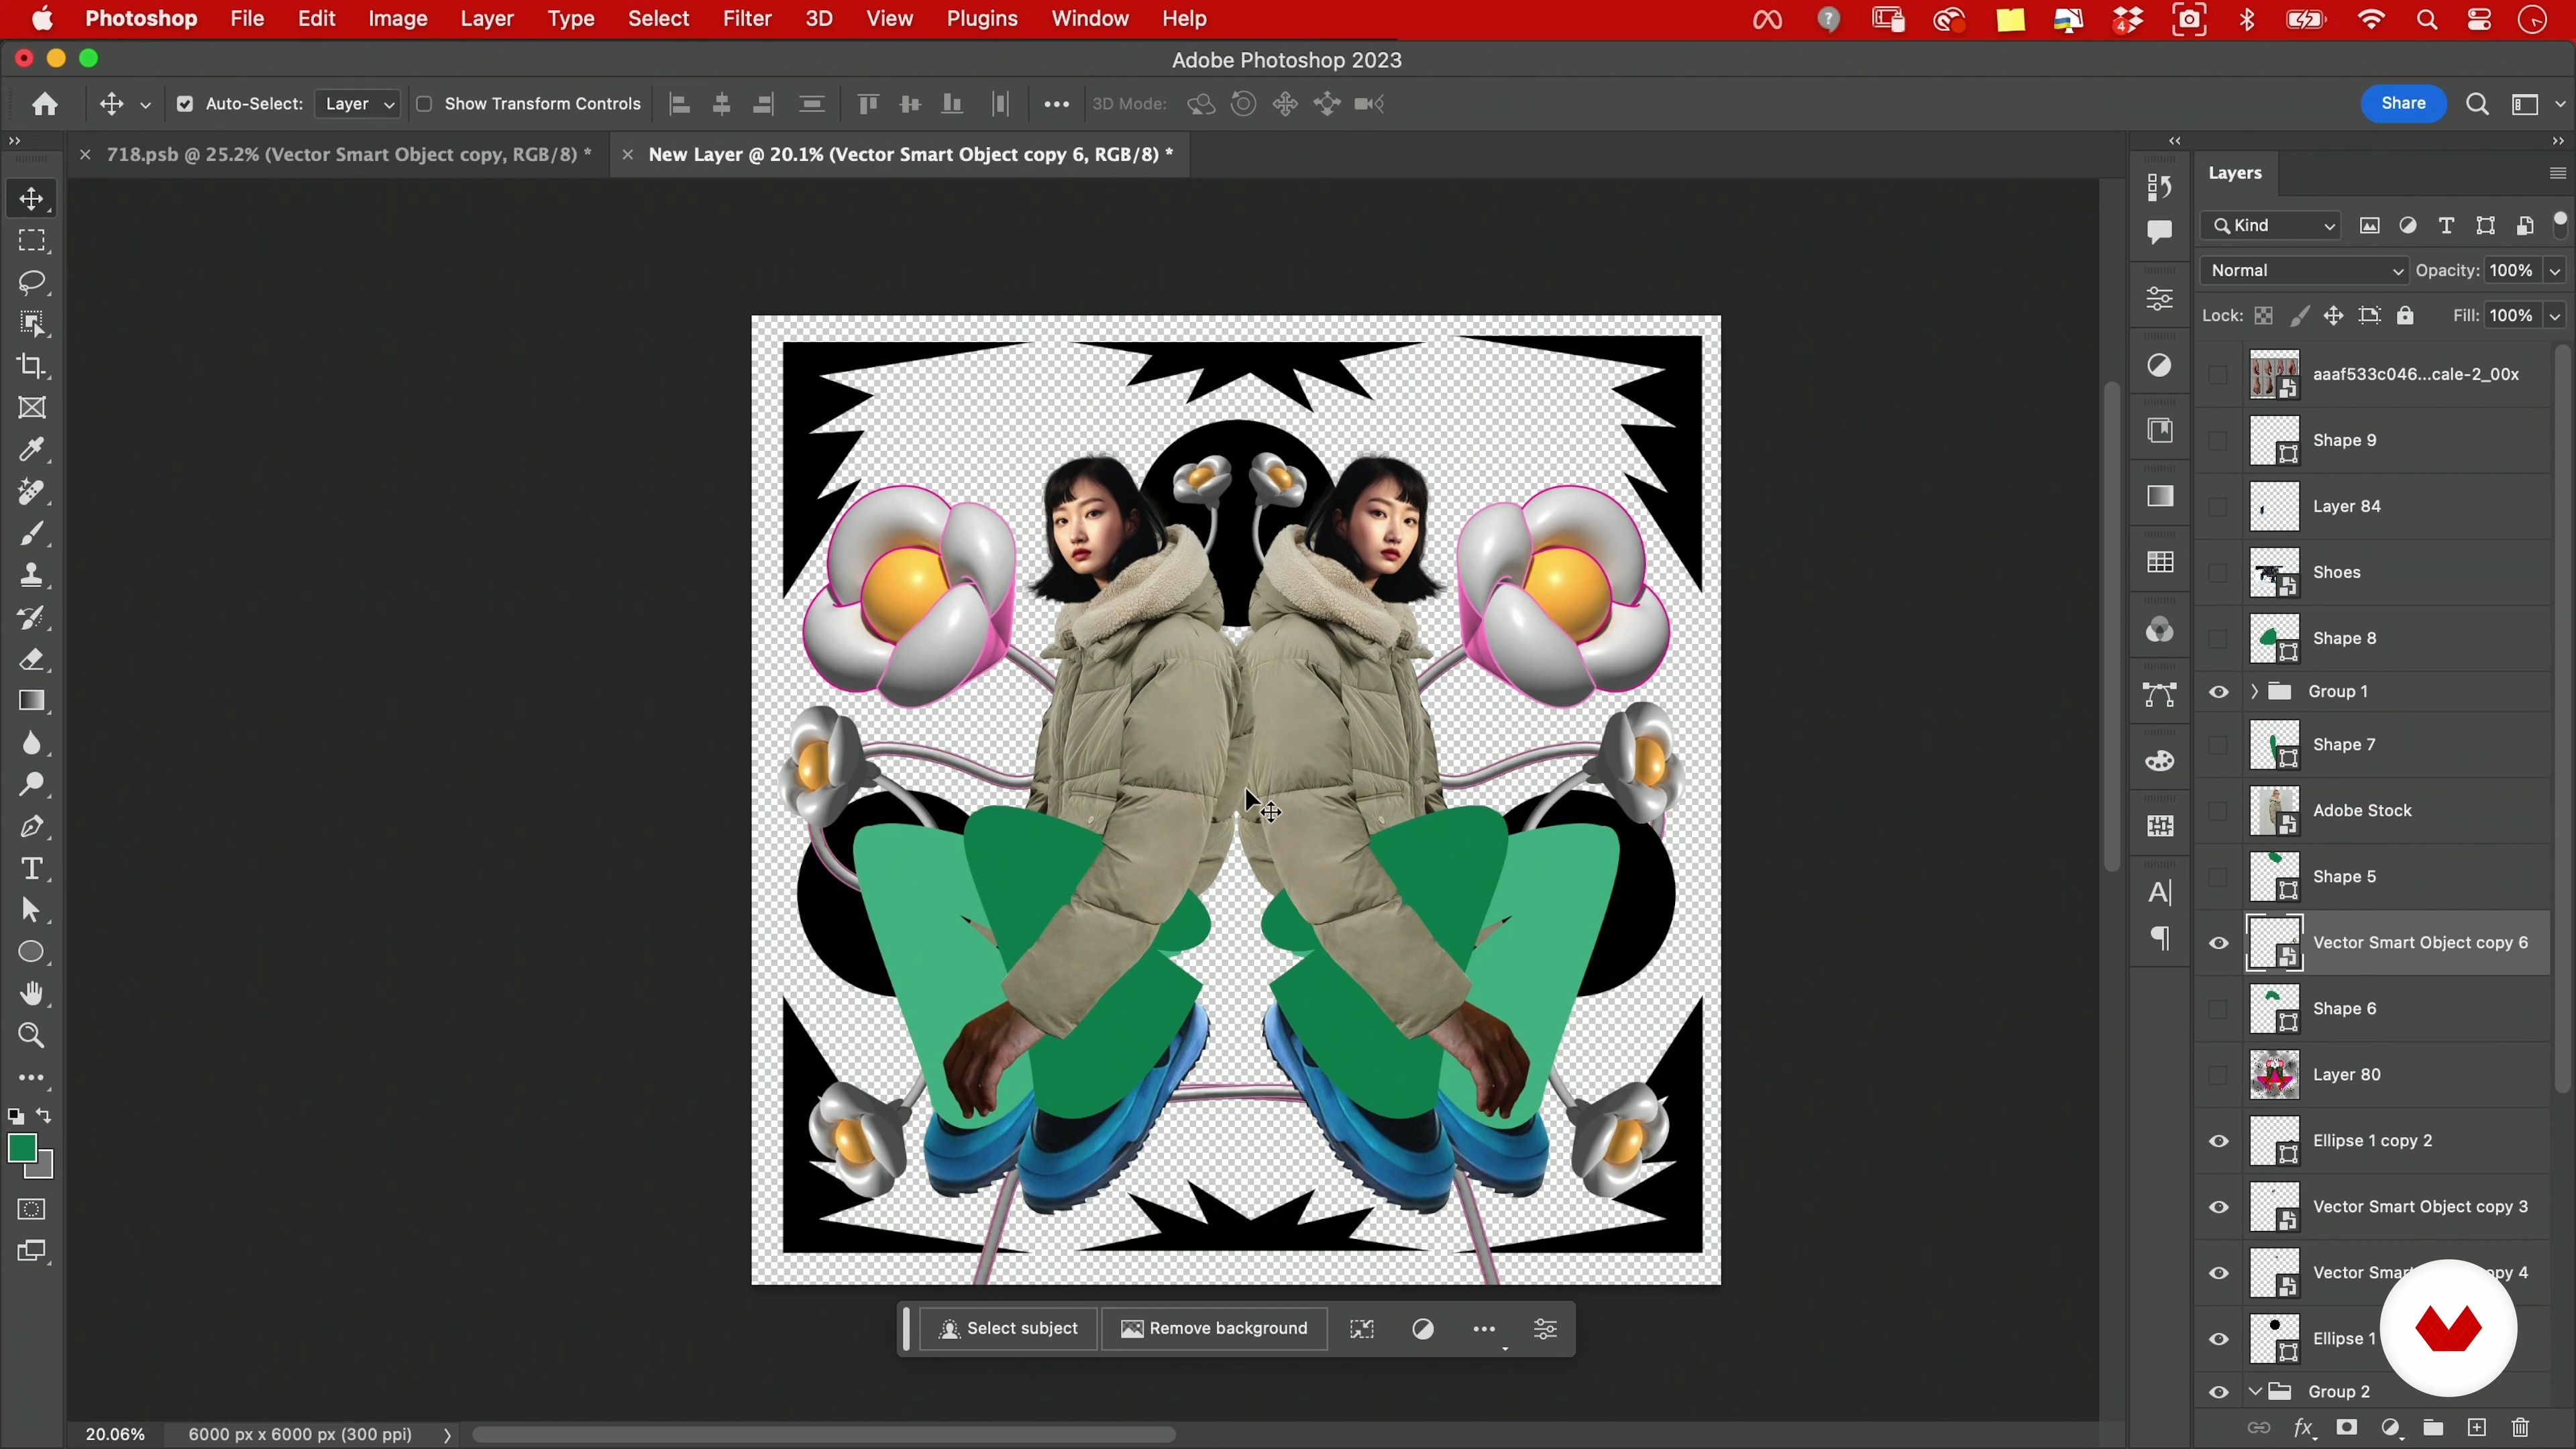Choose the Horizontal Type tool

32,869
